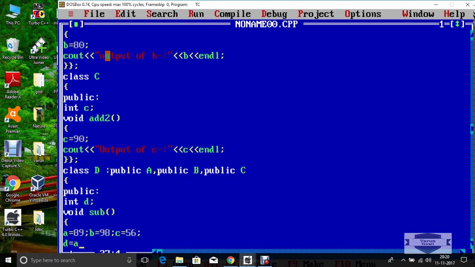The height and width of the screenshot is (267, 475).
Task: Open the Run menu
Action: 196,14
